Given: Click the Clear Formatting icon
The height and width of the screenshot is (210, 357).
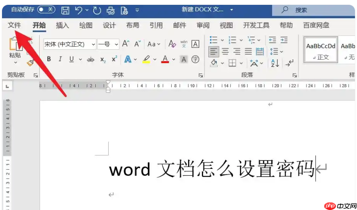Looking at the screenshot, I should point(172,44).
